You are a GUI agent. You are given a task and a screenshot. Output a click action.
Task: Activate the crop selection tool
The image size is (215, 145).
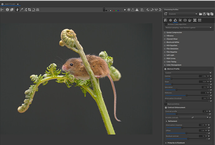pyautogui.click(x=29, y=10)
